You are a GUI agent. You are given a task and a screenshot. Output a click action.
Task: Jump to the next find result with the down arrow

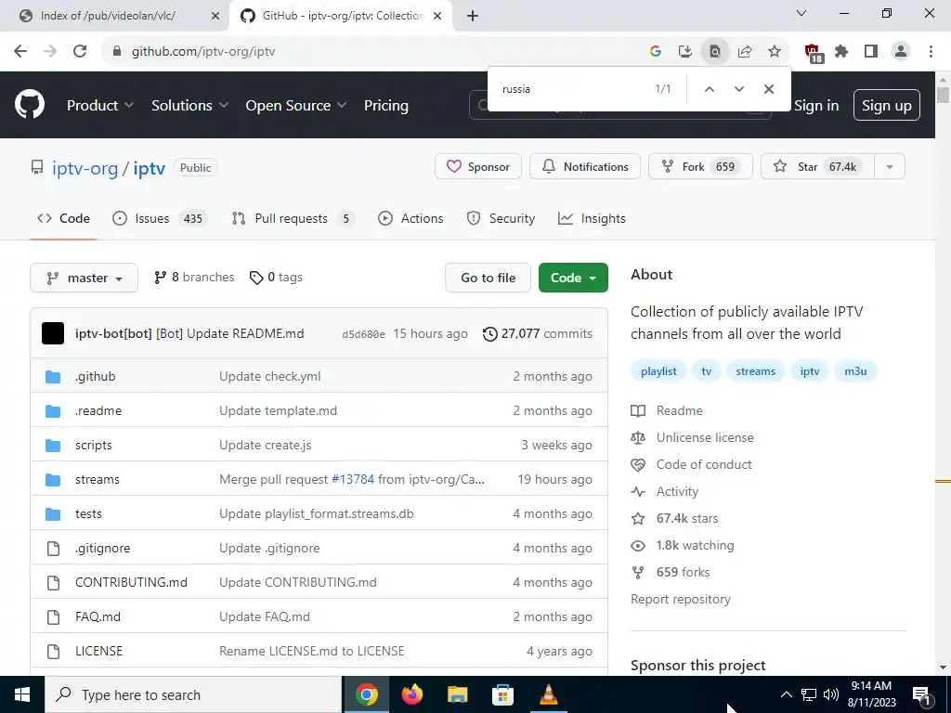point(738,89)
